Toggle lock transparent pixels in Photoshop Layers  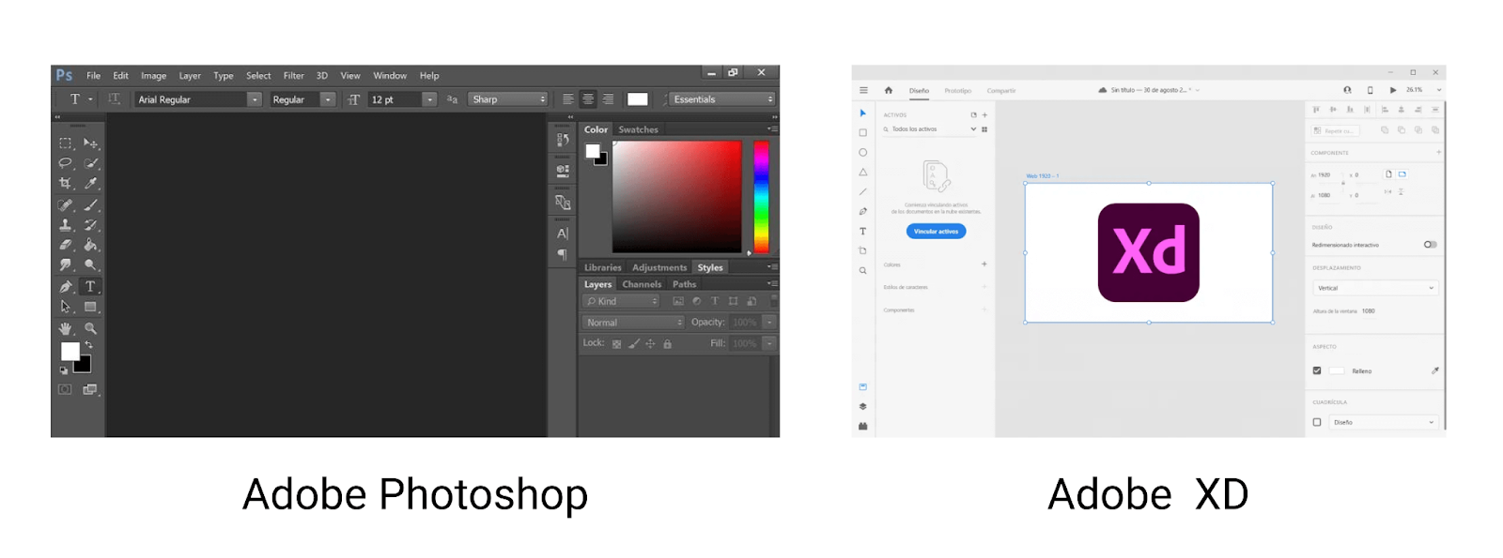[617, 344]
